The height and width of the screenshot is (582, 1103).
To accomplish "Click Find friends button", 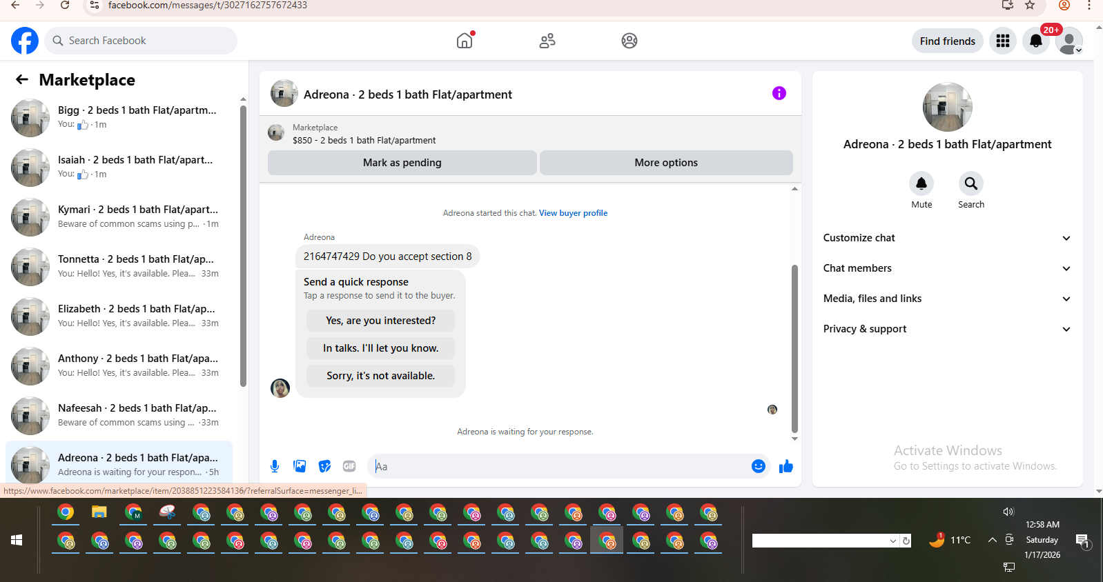I will [948, 41].
